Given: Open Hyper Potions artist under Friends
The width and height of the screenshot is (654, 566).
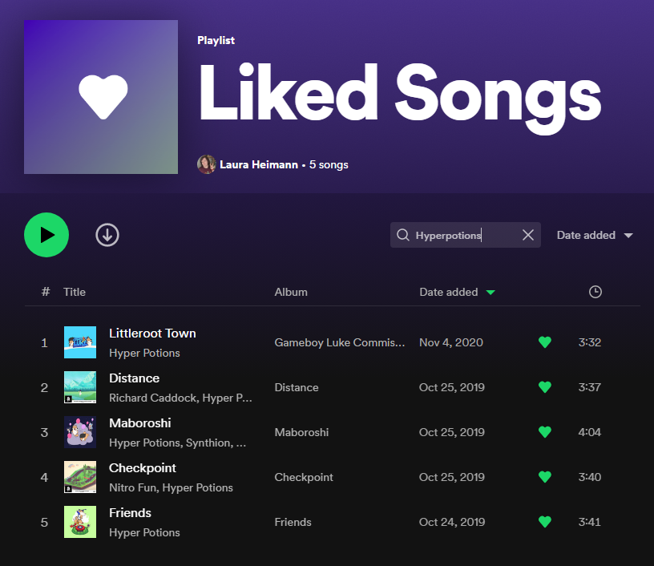Looking at the screenshot, I should (x=144, y=532).
